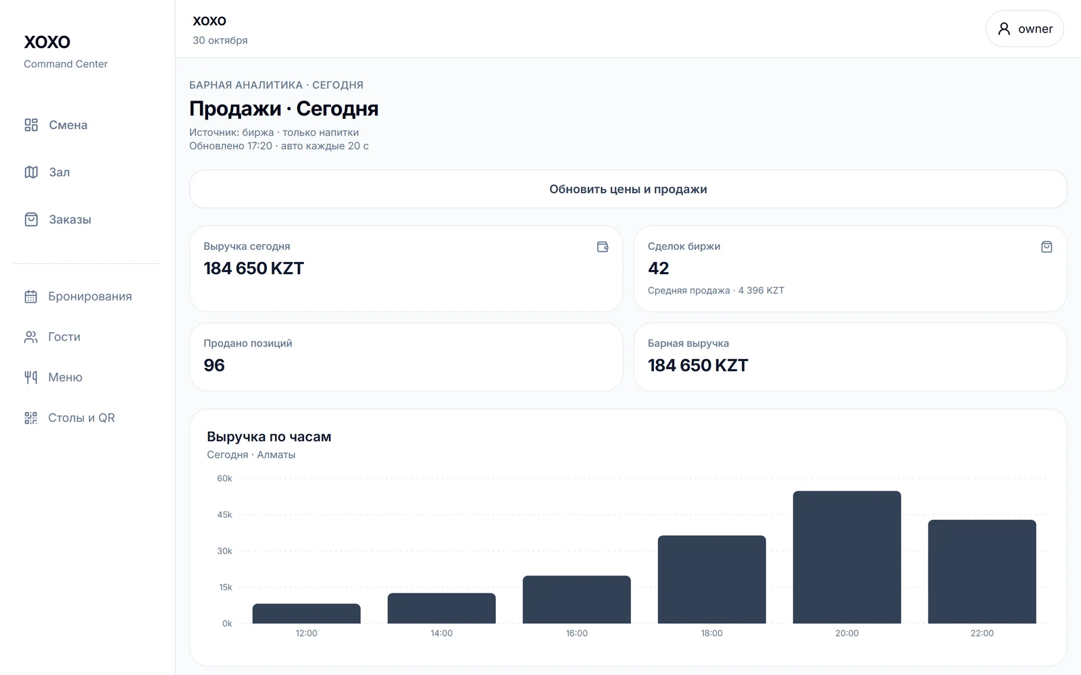Click the Гости people icon

pos(31,337)
